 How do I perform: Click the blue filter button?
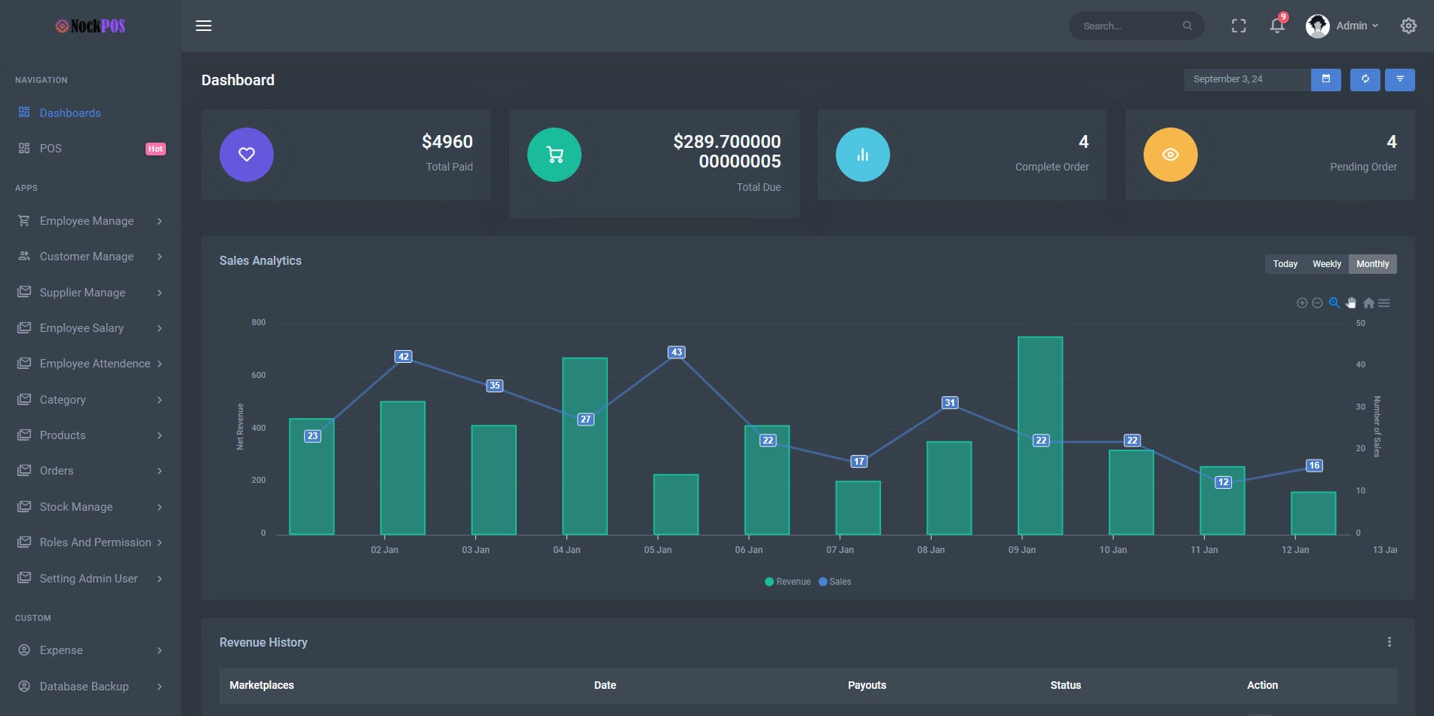pyautogui.click(x=1399, y=79)
